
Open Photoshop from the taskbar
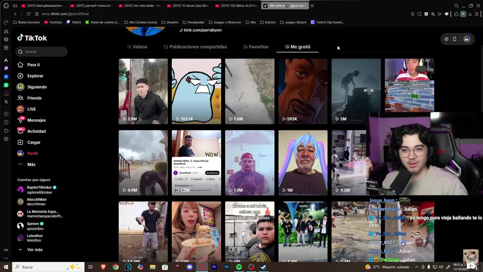pyautogui.click(x=226, y=267)
